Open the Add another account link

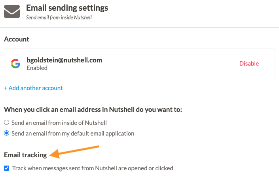pyautogui.click(x=34, y=88)
